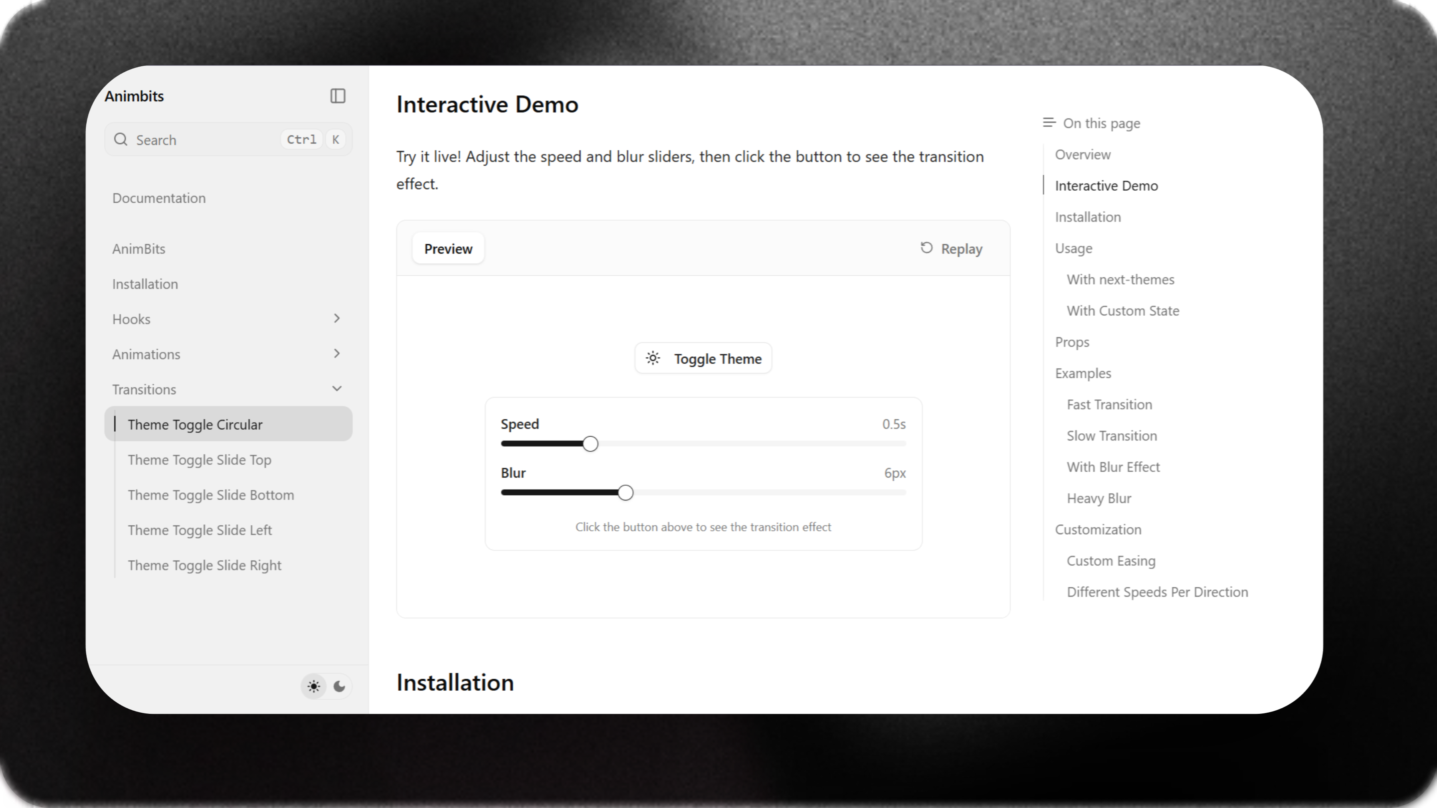1437x808 pixels.
Task: Toggle the preview theme state
Action: pos(703,358)
